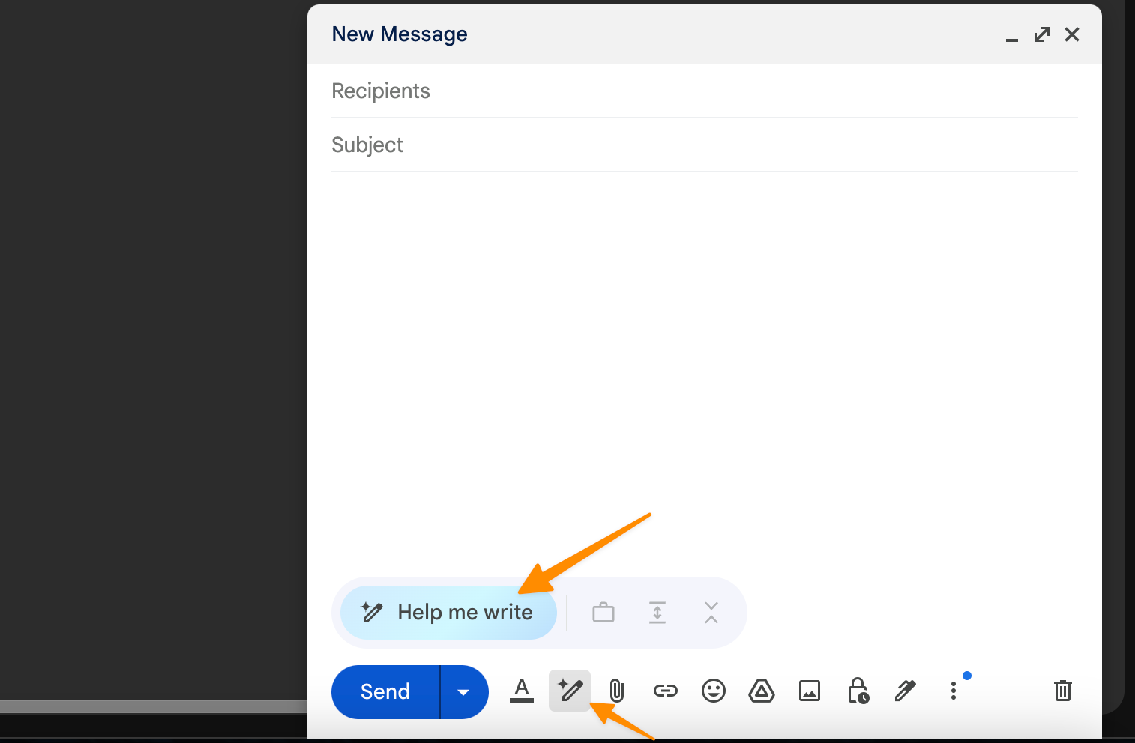
Task: Click the Shorten collapse-text icon
Action: pos(711,613)
